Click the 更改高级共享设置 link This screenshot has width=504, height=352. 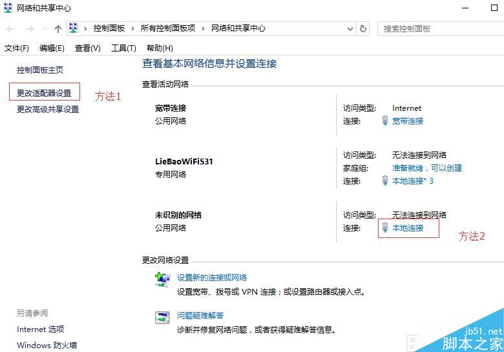[x=48, y=110]
